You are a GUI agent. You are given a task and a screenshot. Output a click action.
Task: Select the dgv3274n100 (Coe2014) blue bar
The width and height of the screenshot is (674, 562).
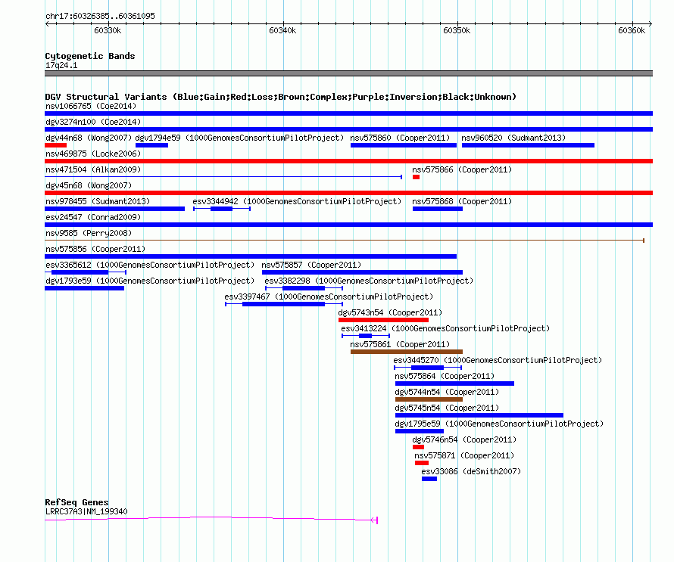click(x=348, y=129)
